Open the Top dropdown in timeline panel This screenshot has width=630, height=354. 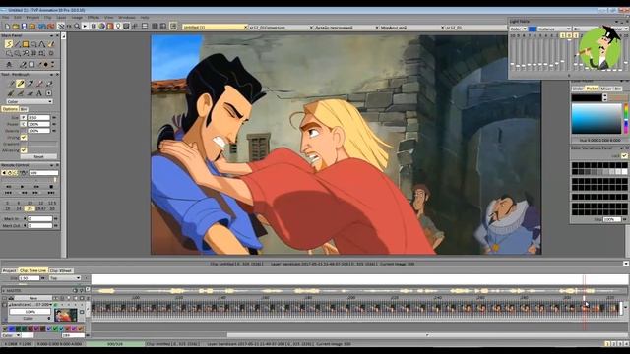pos(65,278)
